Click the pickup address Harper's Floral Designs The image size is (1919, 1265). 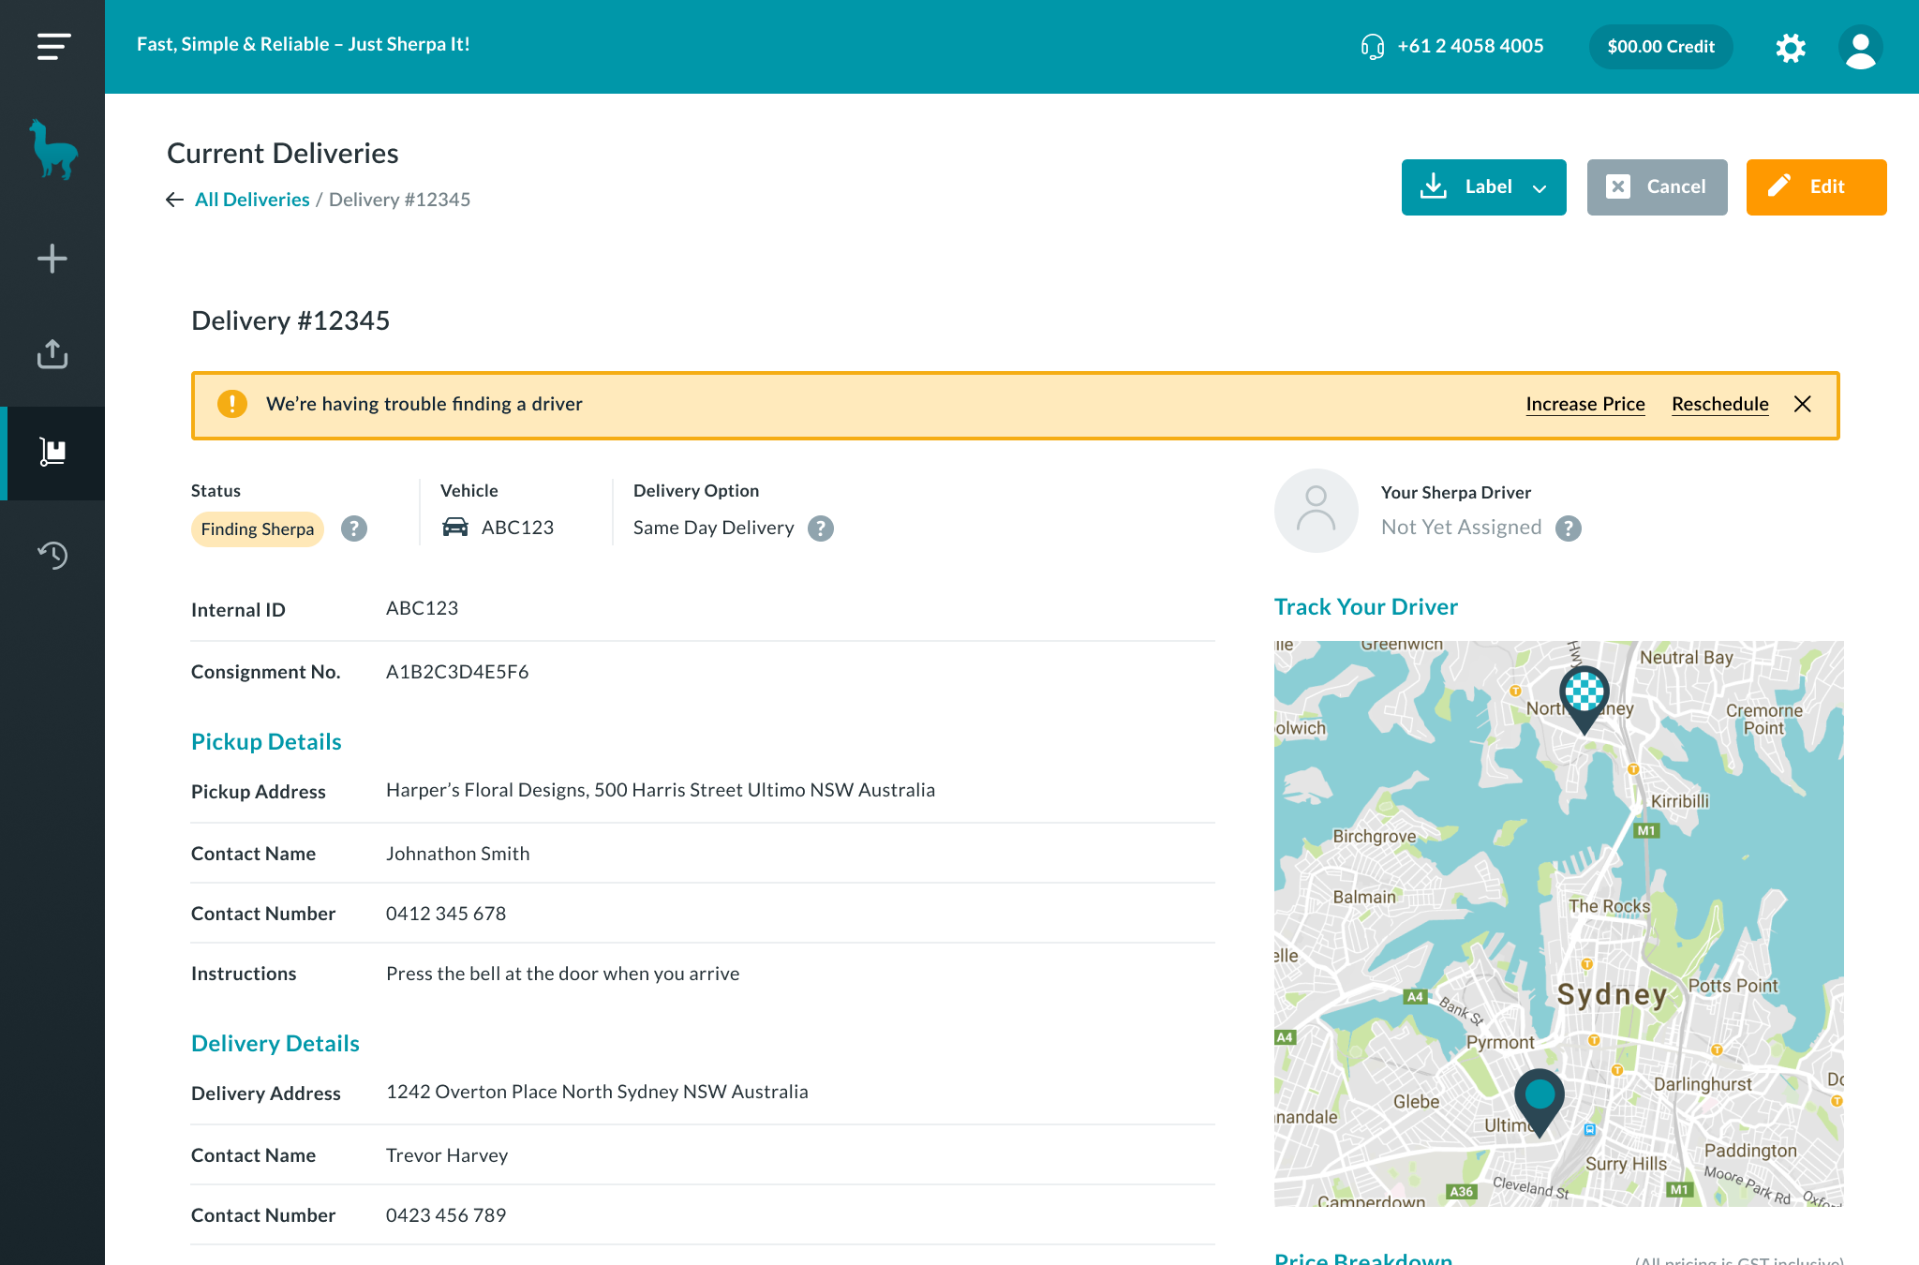(x=661, y=790)
